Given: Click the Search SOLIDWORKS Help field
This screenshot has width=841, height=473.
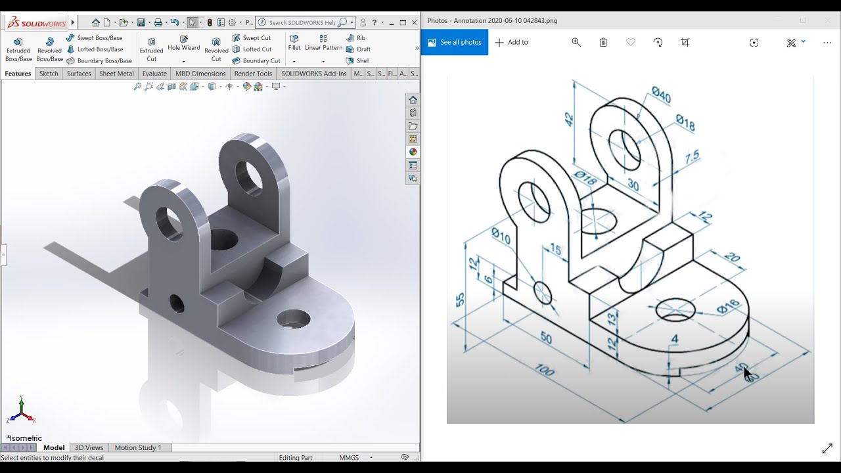Looking at the screenshot, I should point(306,22).
